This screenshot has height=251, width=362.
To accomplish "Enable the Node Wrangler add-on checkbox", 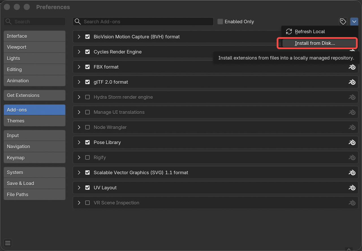I will tap(87, 127).
